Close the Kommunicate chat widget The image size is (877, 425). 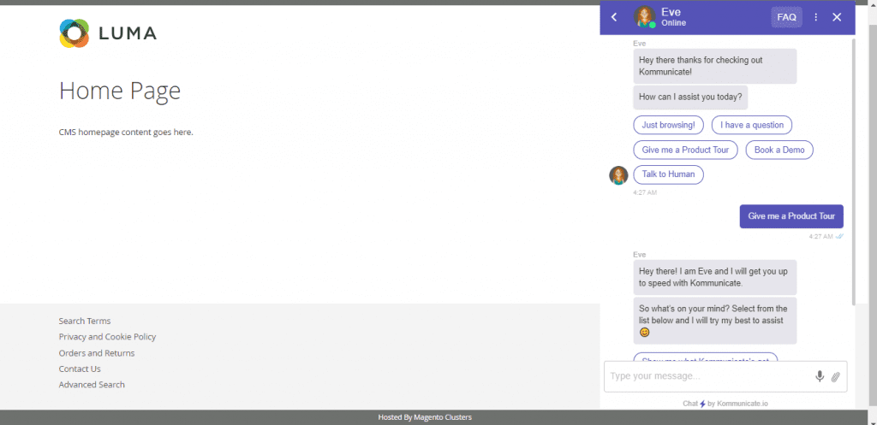click(837, 17)
